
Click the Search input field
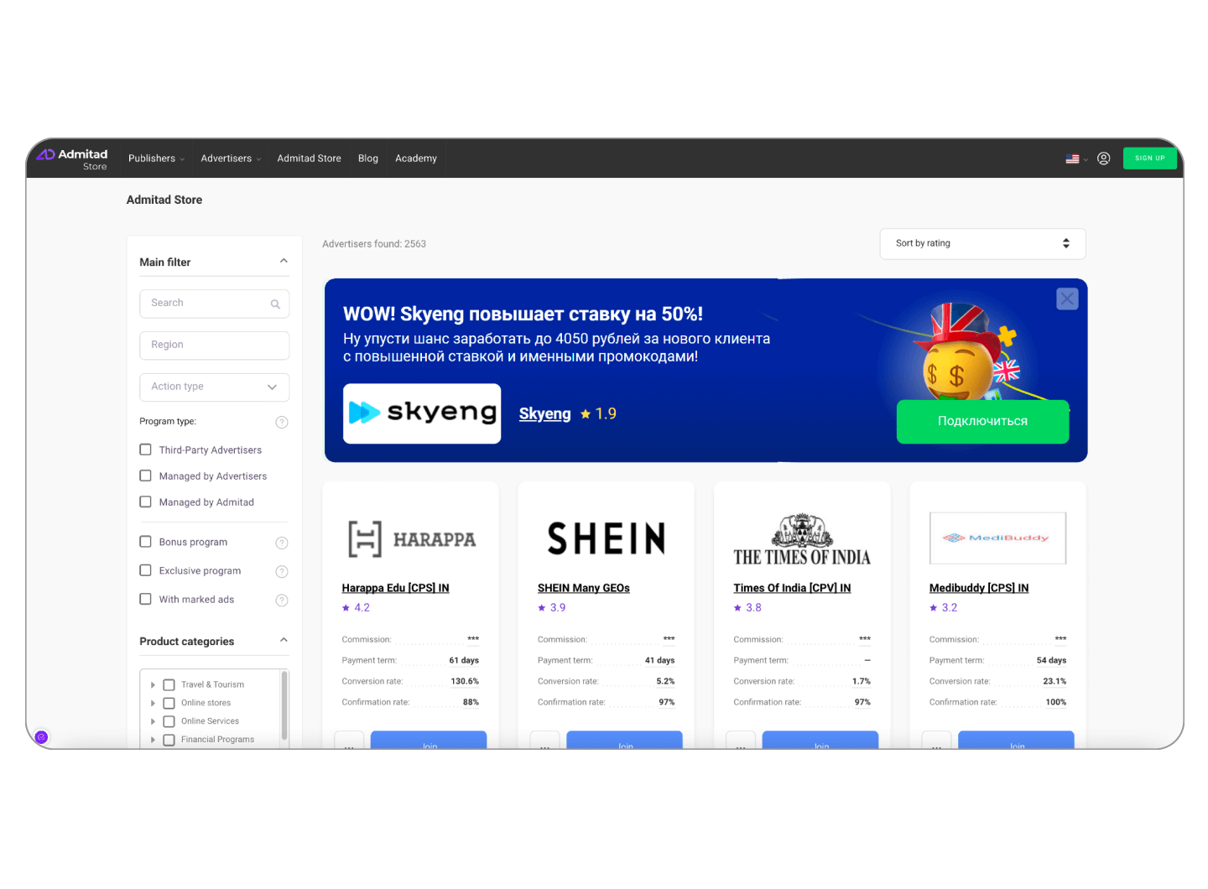215,304
